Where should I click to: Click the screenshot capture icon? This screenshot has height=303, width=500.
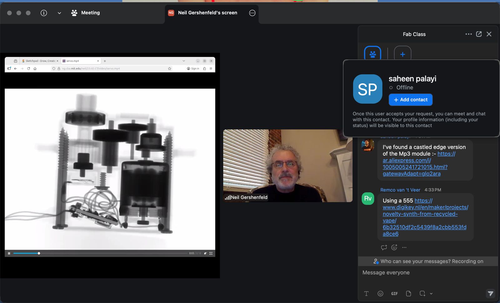point(422,294)
